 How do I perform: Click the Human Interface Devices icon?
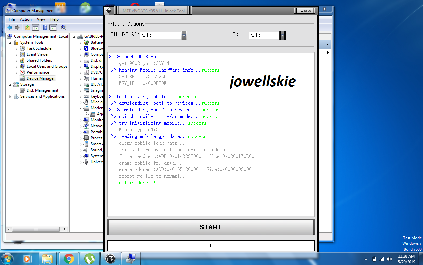86,78
